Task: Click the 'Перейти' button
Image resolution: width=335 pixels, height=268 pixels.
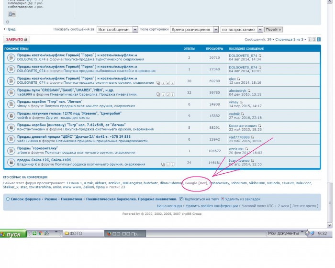Action: pos(274,29)
